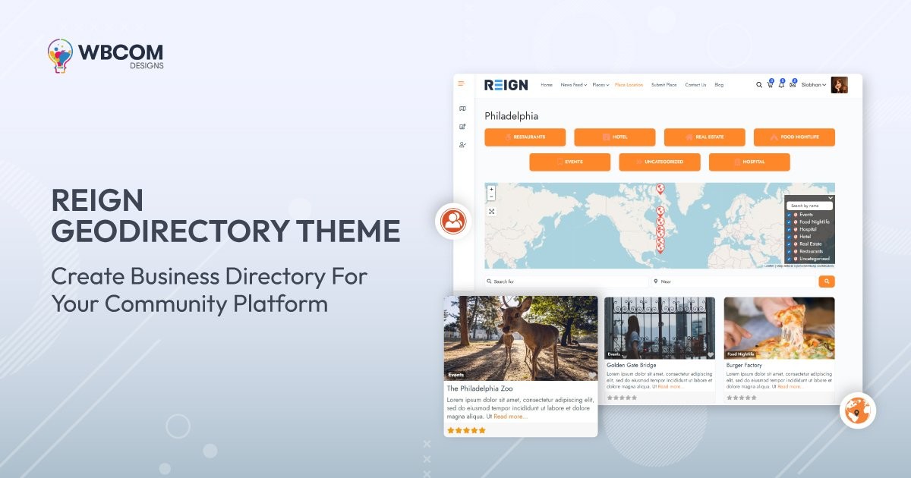Open the Golden Gate Bridge card image
Image resolution: width=911 pixels, height=478 pixels.
660,328
